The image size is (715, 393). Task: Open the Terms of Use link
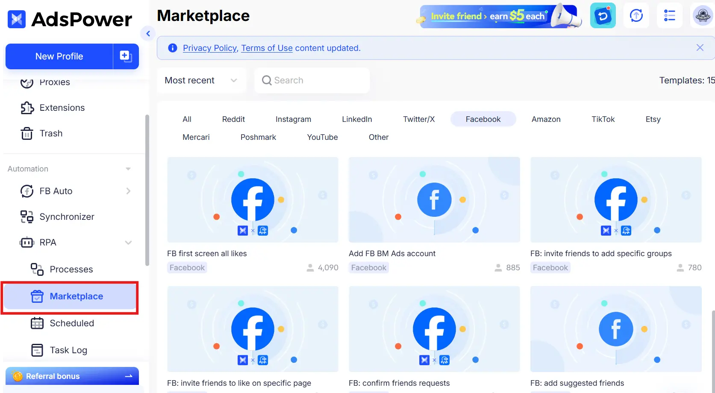267,48
